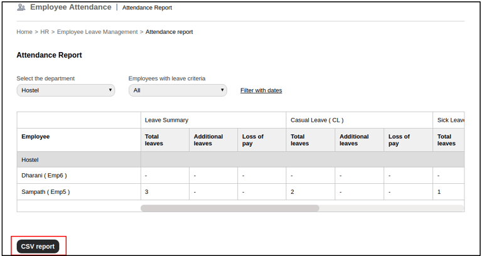Click Sampath's Casual Leave total value 2

292,192
